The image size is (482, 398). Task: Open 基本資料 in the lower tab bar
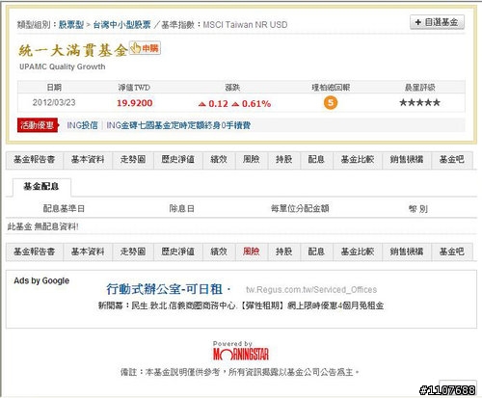(88, 252)
